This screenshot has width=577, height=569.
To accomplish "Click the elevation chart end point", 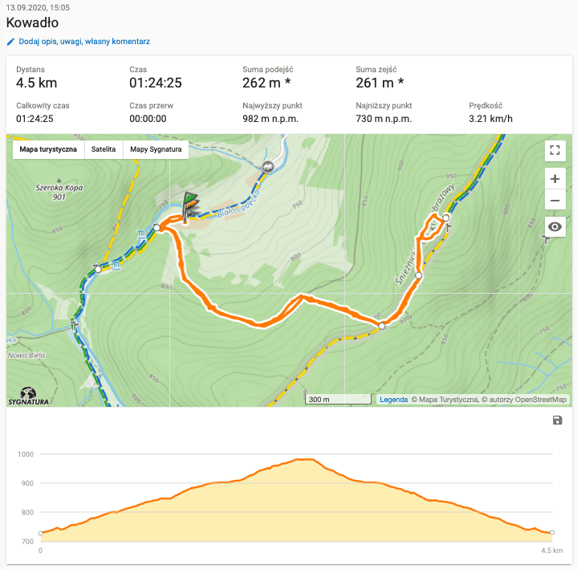I will point(552,533).
